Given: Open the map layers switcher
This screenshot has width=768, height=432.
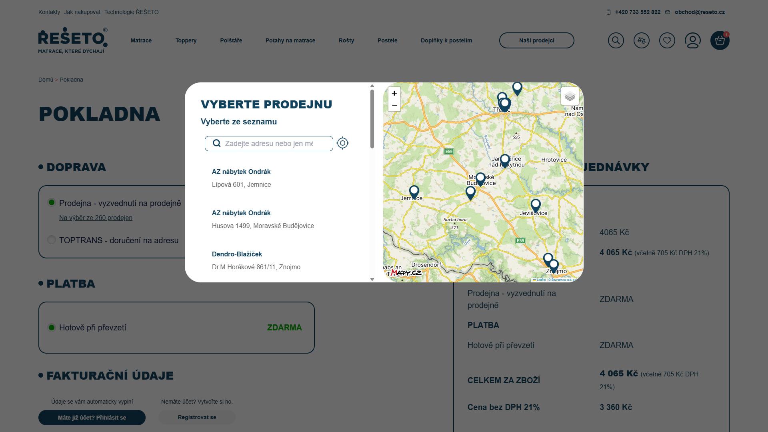Looking at the screenshot, I should click(570, 96).
